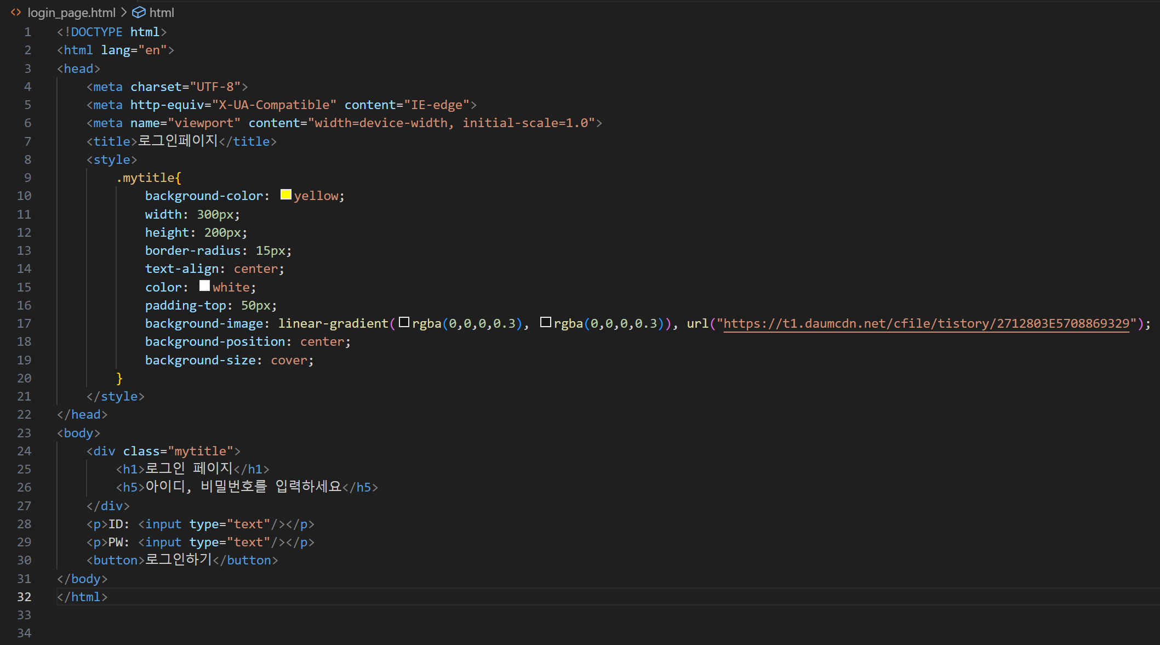Click the background-position property

pos(215,341)
